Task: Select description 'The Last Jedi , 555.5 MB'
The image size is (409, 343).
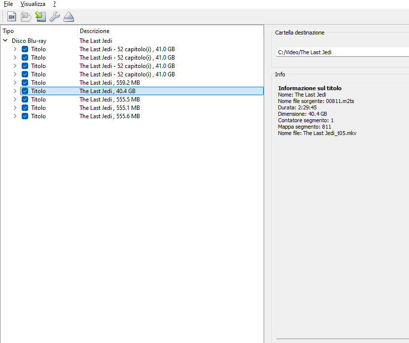Action: (109, 100)
